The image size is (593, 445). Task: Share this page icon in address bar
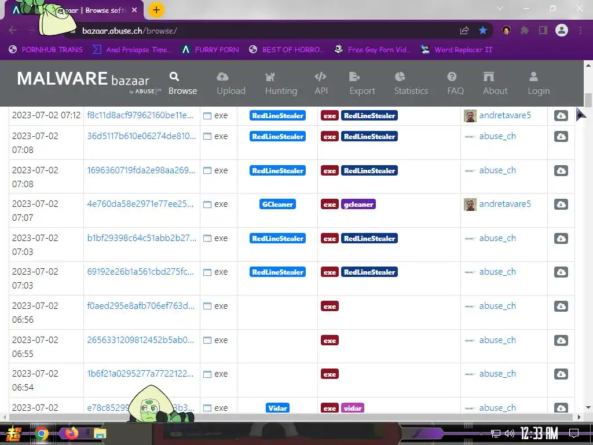coord(464,30)
